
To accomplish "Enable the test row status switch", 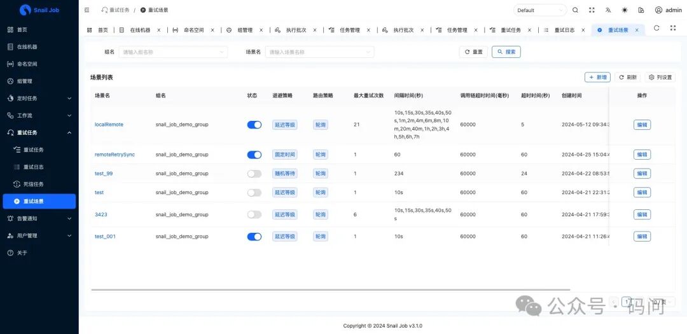I will [x=254, y=192].
